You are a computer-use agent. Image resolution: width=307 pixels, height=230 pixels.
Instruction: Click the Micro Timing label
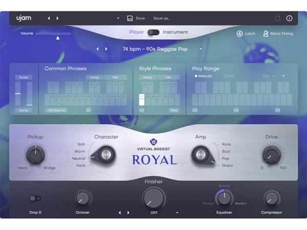[x=282, y=34]
